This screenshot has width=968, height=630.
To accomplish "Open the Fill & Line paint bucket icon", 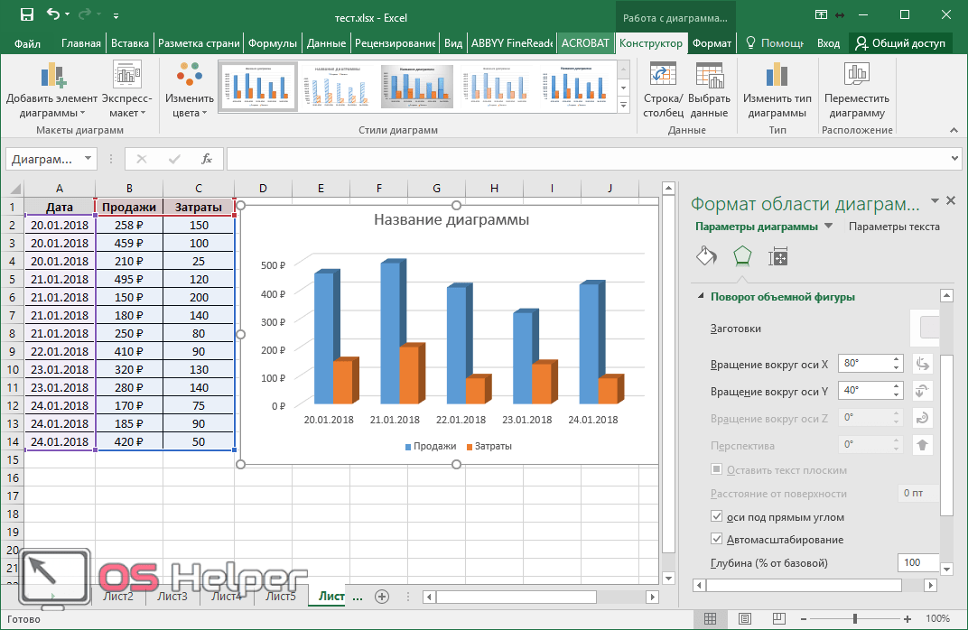I will point(705,256).
